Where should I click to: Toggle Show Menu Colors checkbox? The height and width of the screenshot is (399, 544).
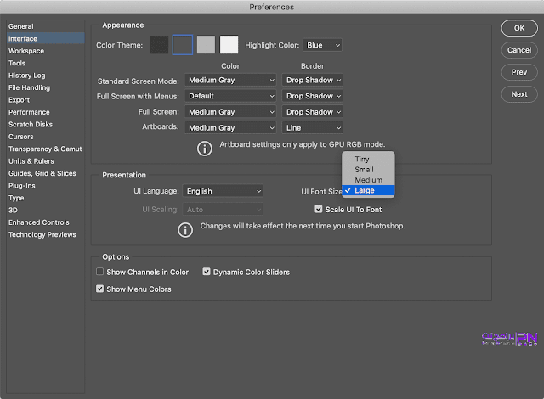click(x=100, y=289)
